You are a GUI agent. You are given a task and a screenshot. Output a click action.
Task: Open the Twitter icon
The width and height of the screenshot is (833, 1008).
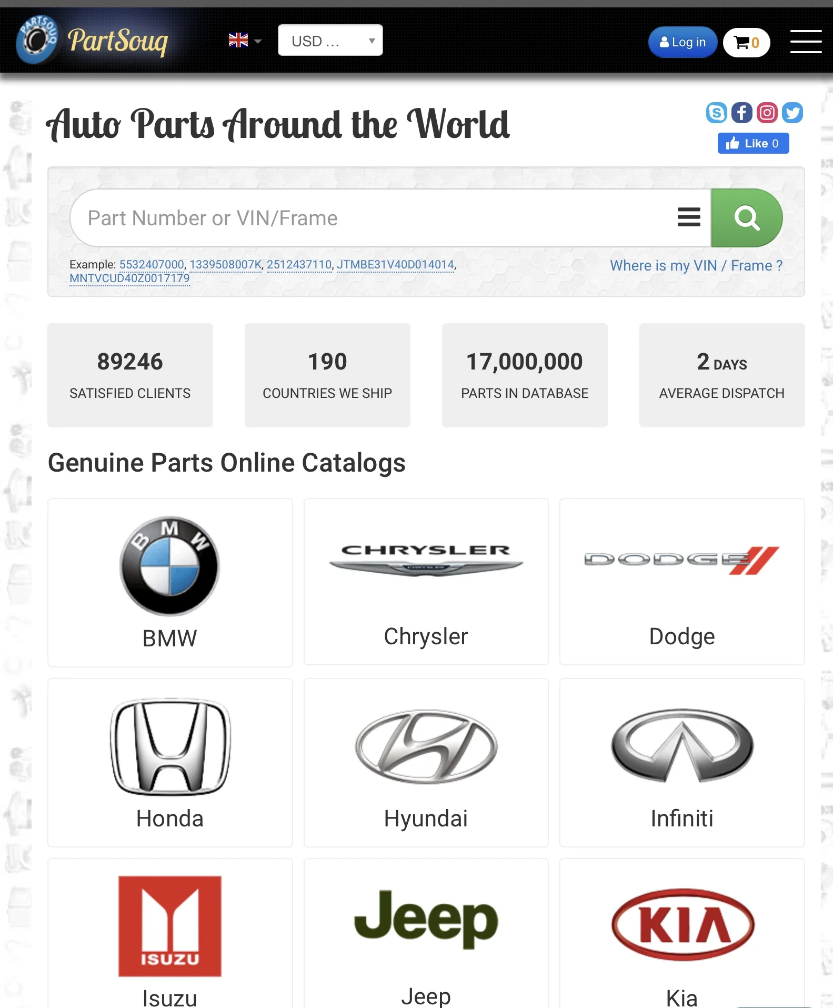(x=792, y=113)
